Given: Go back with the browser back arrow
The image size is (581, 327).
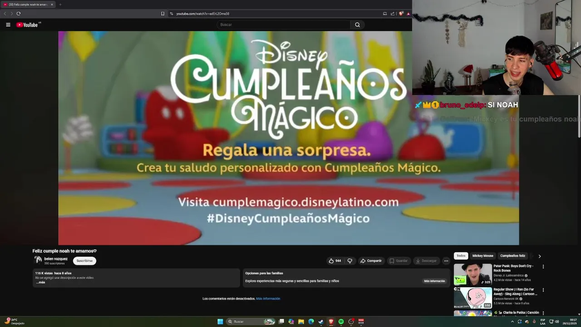Looking at the screenshot, I should [x=5, y=14].
